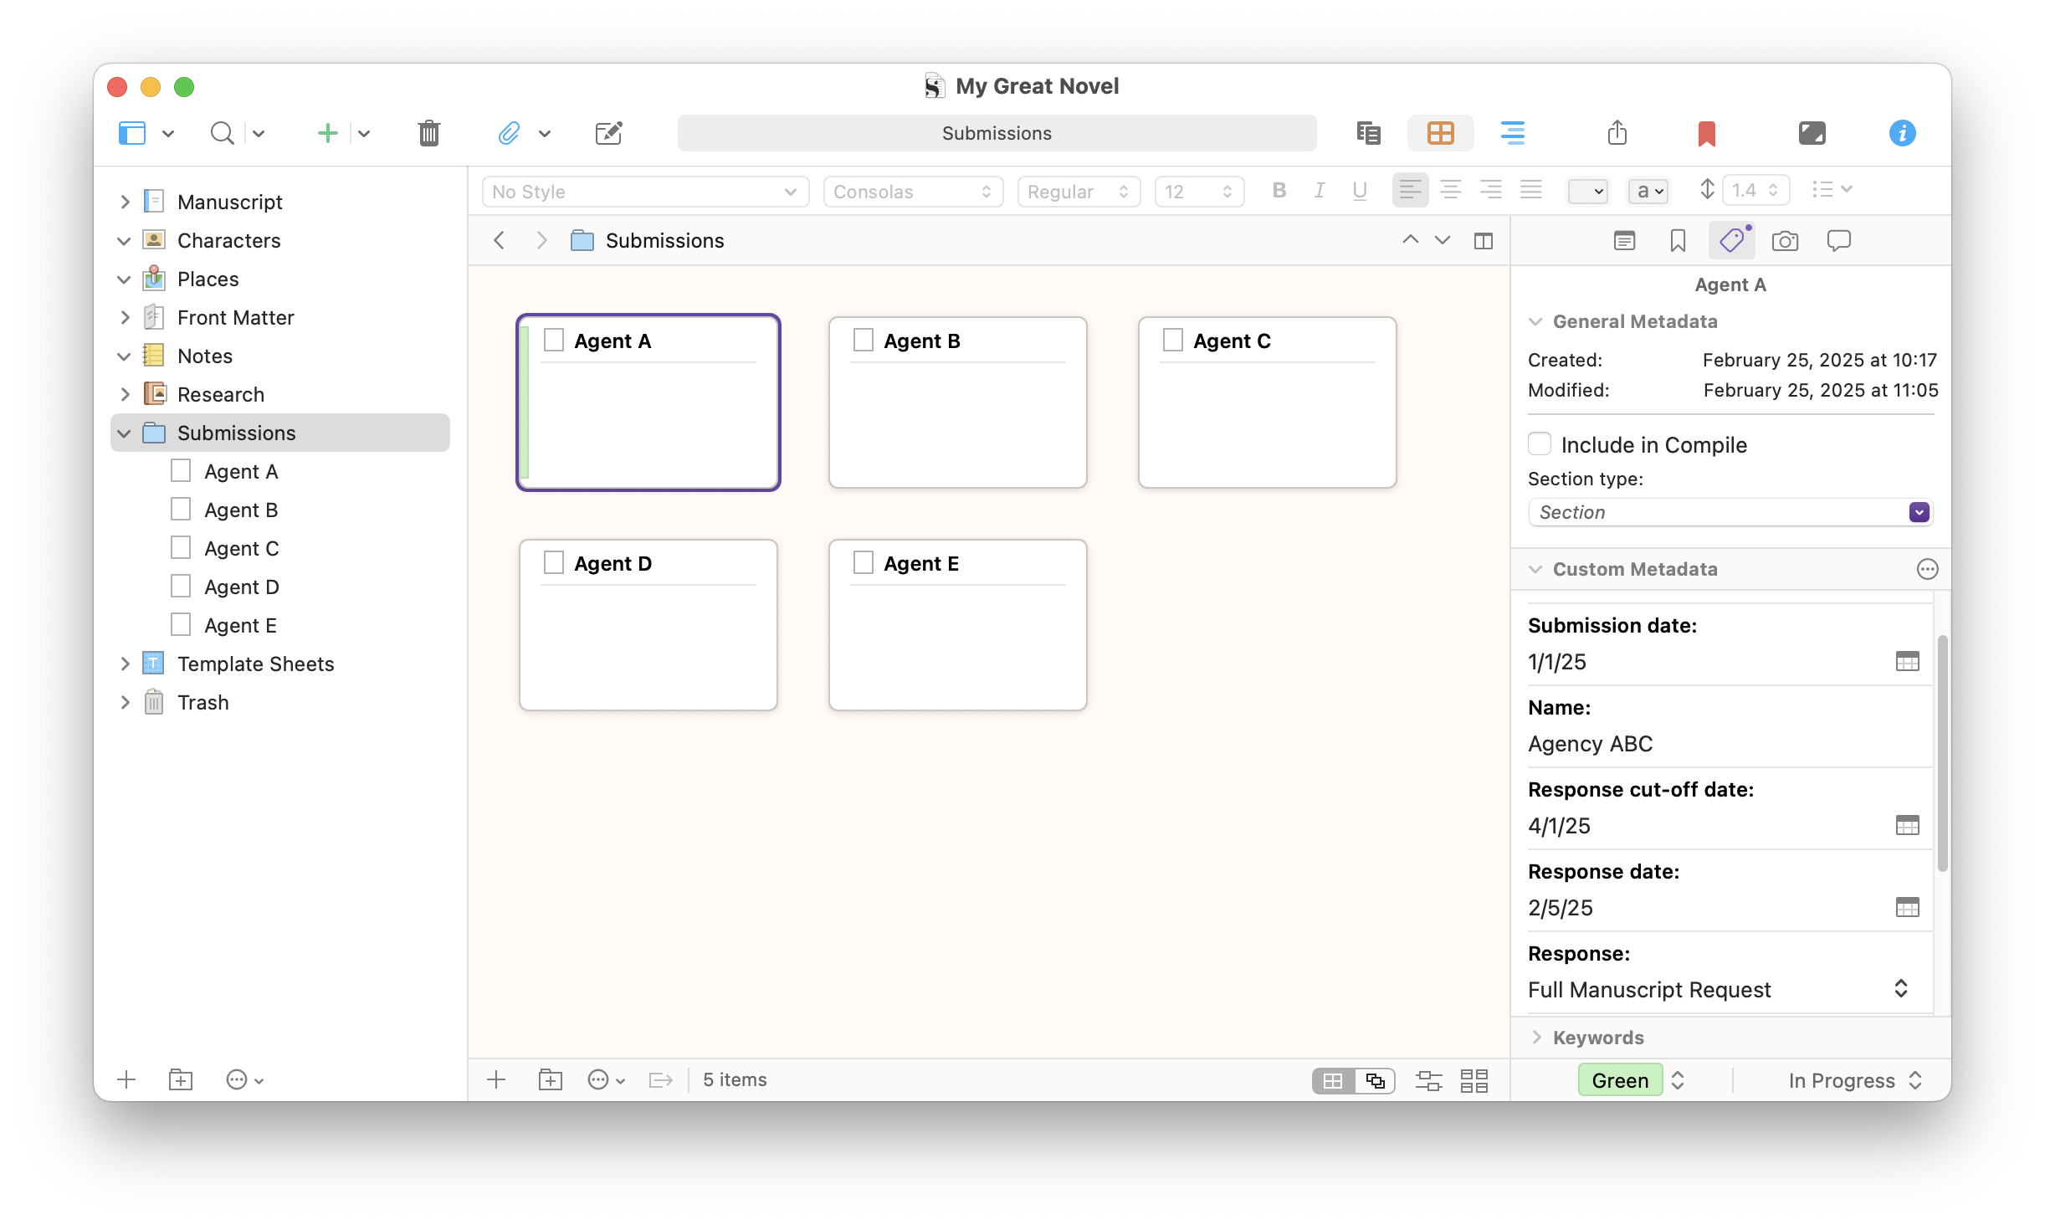Toggle the split editor icon

(1483, 241)
